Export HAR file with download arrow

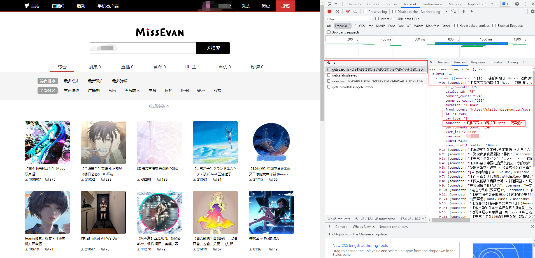click(472, 11)
